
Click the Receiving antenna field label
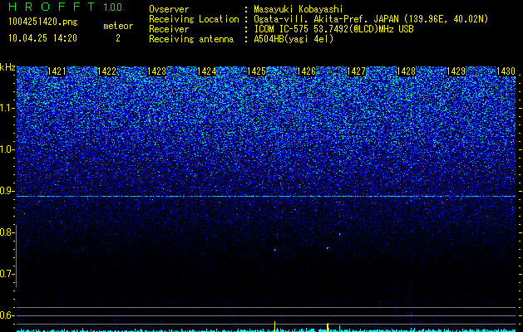191,39
